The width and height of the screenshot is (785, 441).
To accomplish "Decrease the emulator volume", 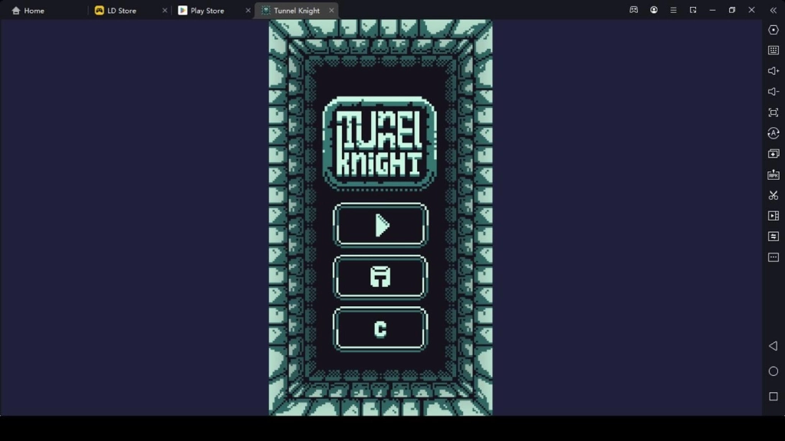I will pyautogui.click(x=774, y=91).
